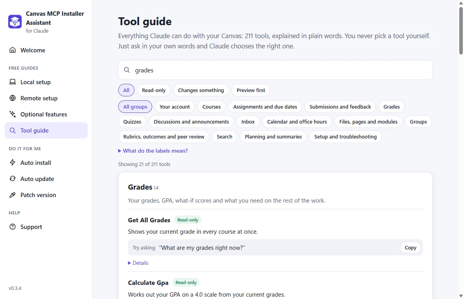Screen dimensions: 464x299
Task: Go to Local setup guide
Action: (46, 82)
